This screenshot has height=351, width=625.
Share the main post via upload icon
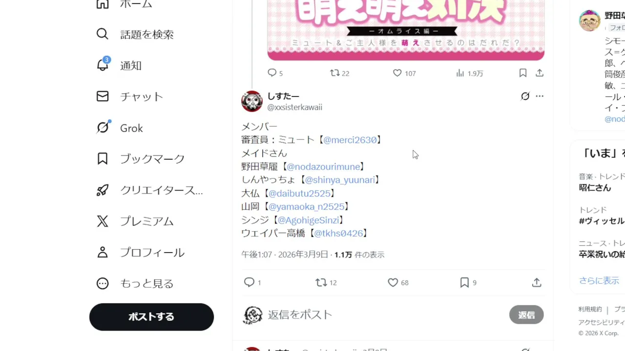(537, 282)
